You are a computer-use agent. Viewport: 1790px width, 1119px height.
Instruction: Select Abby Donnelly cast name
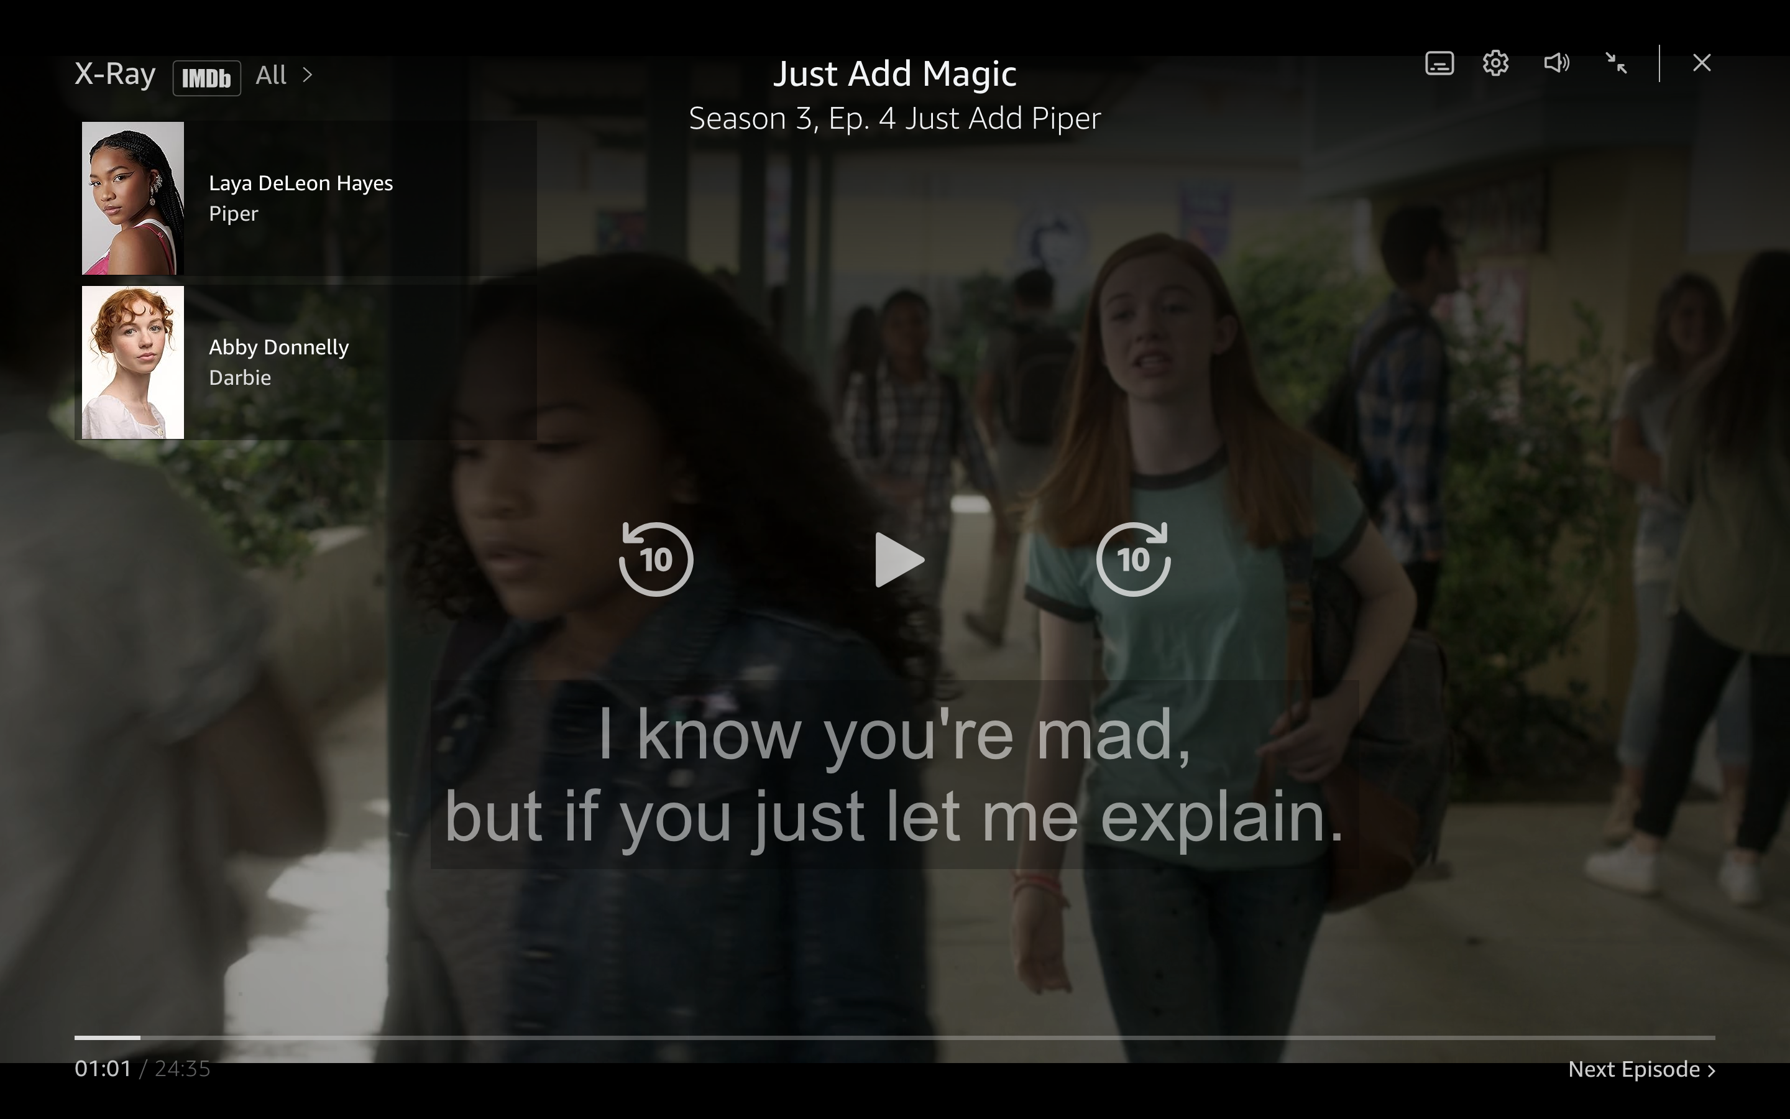[278, 347]
